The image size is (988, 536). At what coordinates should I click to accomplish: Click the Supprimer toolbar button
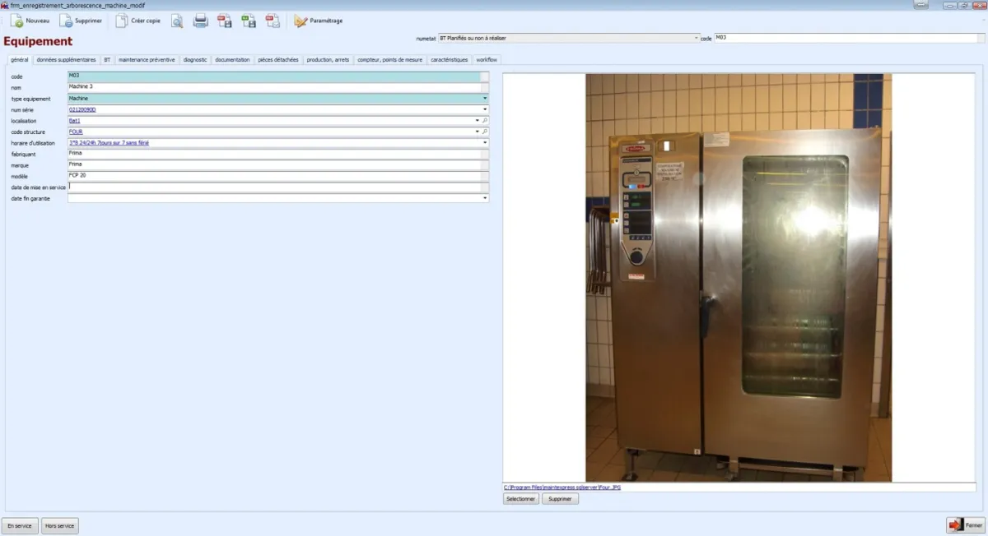click(x=81, y=21)
